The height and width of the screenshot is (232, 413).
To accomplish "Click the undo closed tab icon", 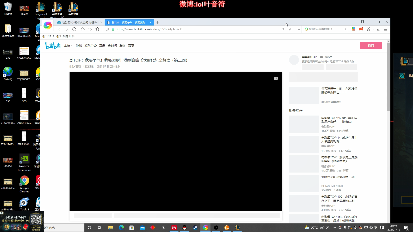I will (x=90, y=29).
